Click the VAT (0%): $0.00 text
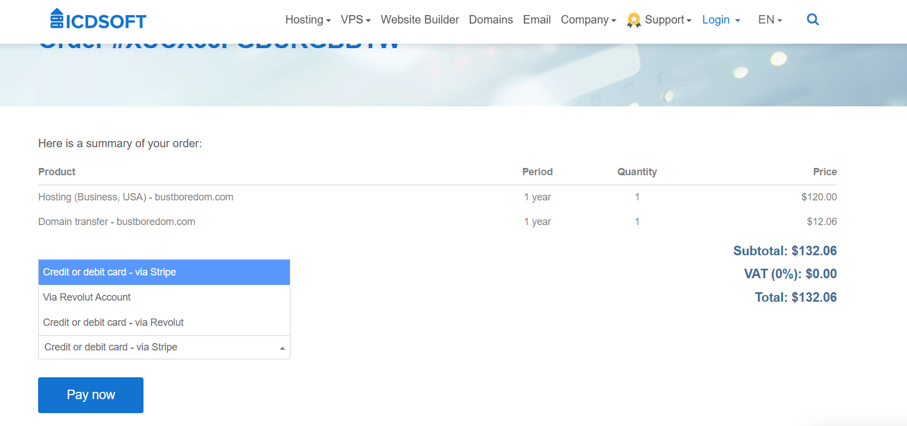The width and height of the screenshot is (907, 426). pyautogui.click(x=790, y=274)
